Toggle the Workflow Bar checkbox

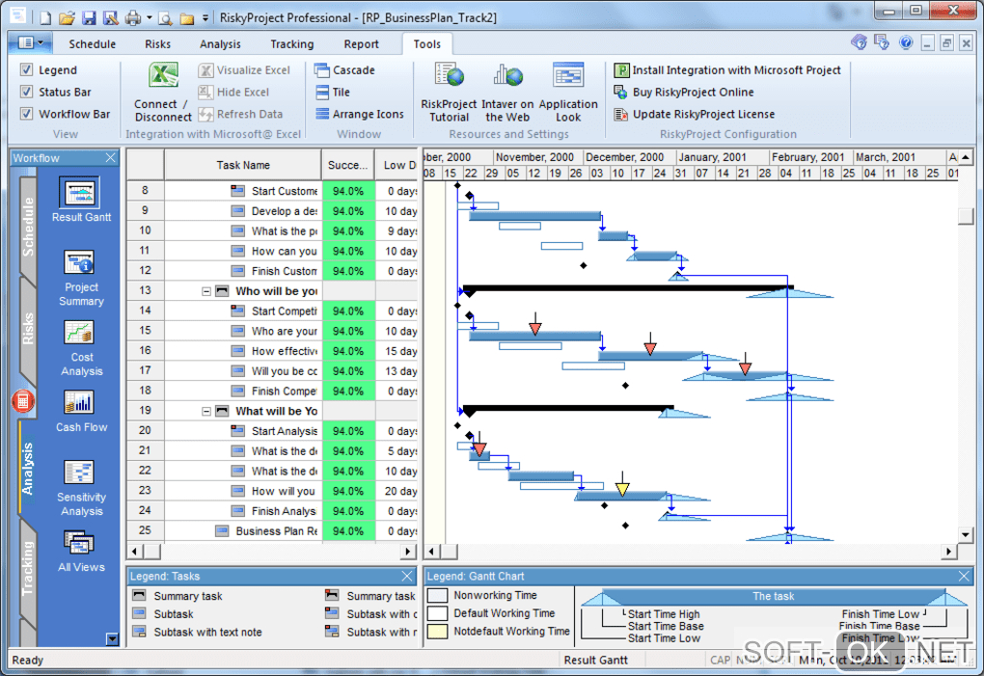click(26, 114)
